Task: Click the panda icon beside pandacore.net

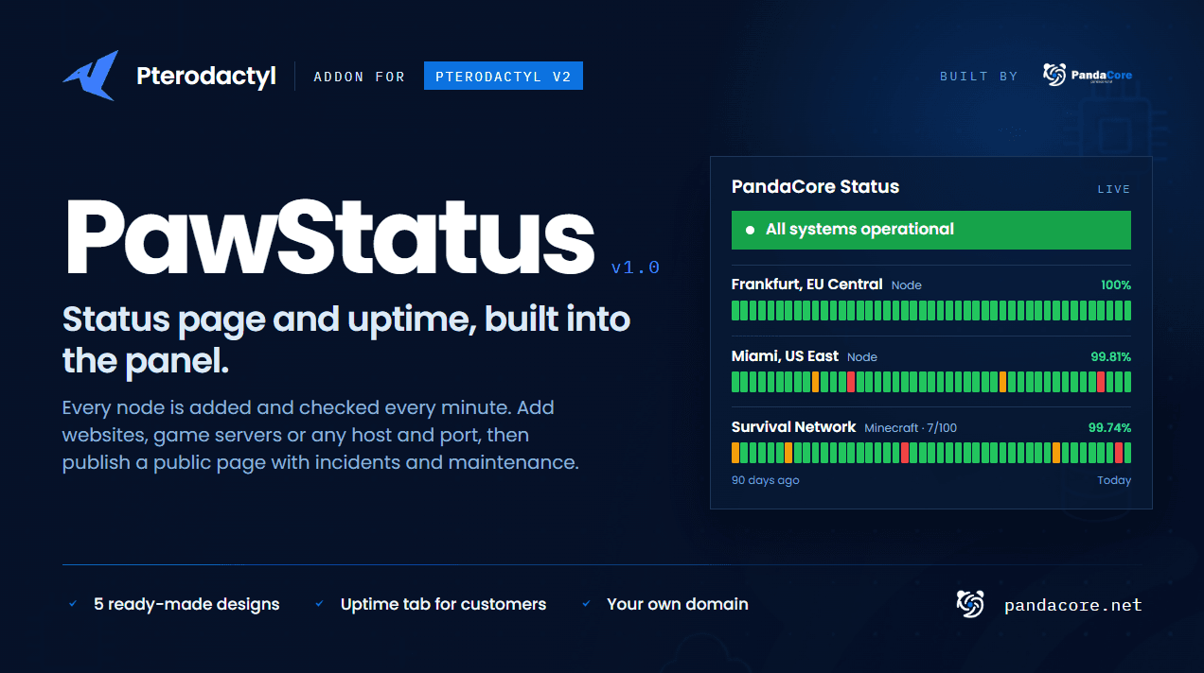Action: (x=970, y=604)
